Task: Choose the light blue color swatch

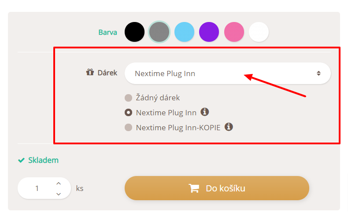Action: point(184,32)
